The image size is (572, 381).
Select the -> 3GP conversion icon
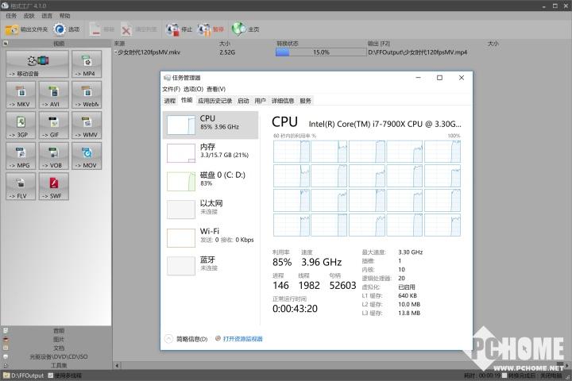click(21, 125)
